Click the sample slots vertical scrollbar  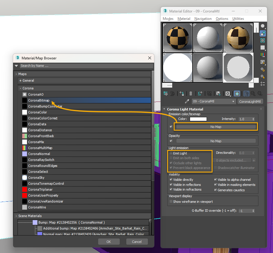pos(256,53)
